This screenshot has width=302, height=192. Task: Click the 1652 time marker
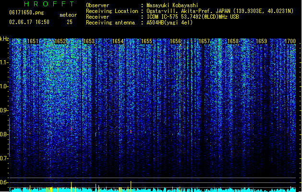tap(60, 41)
